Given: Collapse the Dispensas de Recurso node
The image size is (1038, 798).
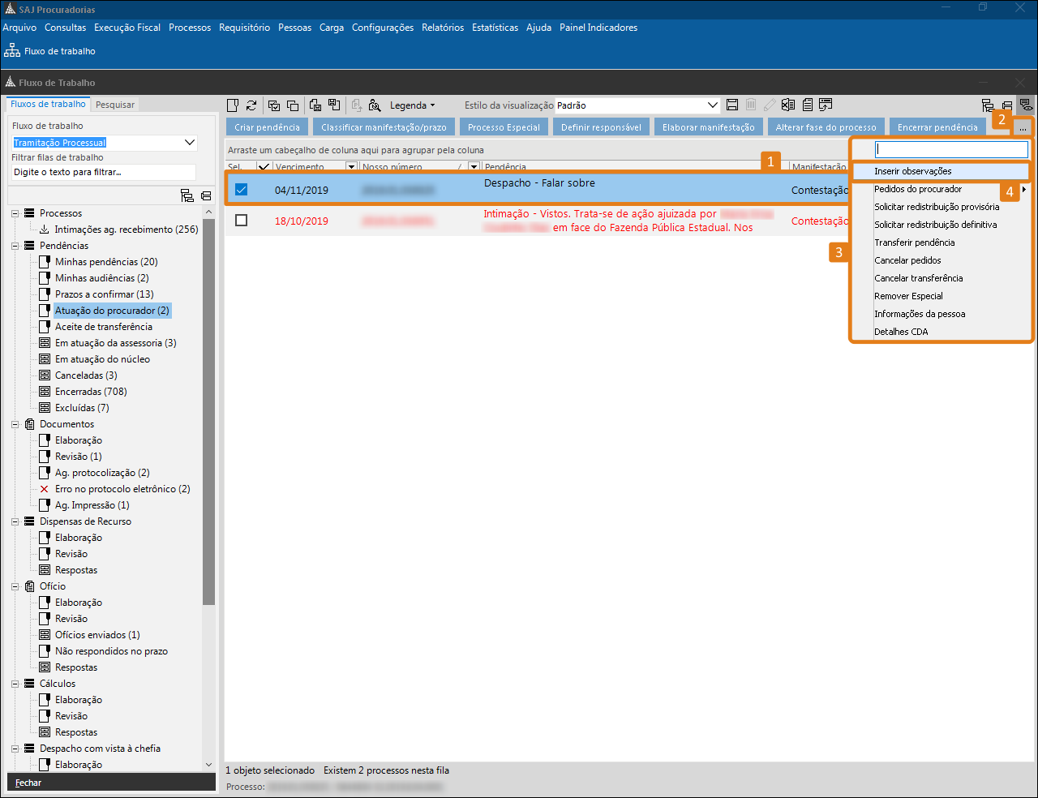Looking at the screenshot, I should 15,521.
